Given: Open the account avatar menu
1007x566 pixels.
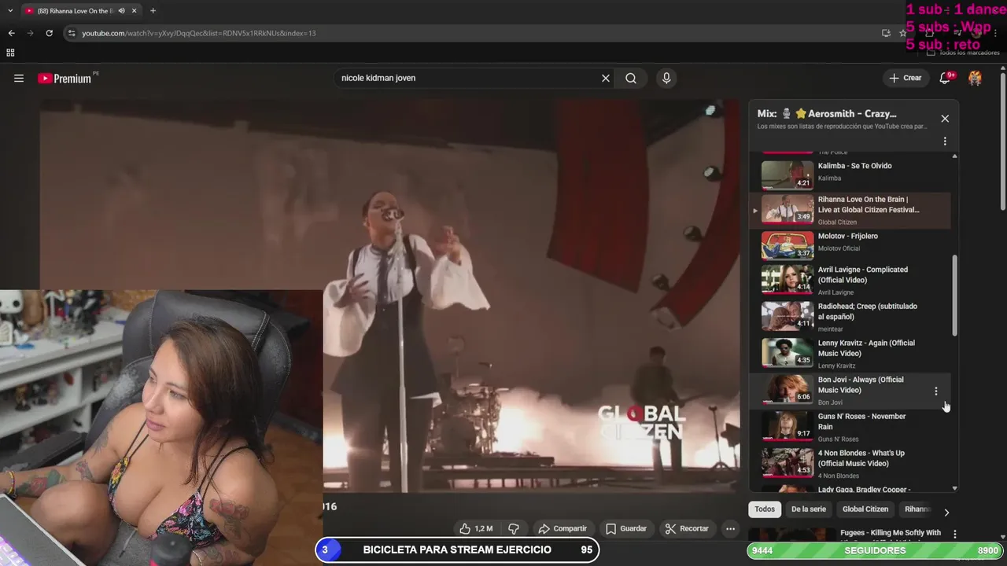Looking at the screenshot, I should [x=975, y=78].
